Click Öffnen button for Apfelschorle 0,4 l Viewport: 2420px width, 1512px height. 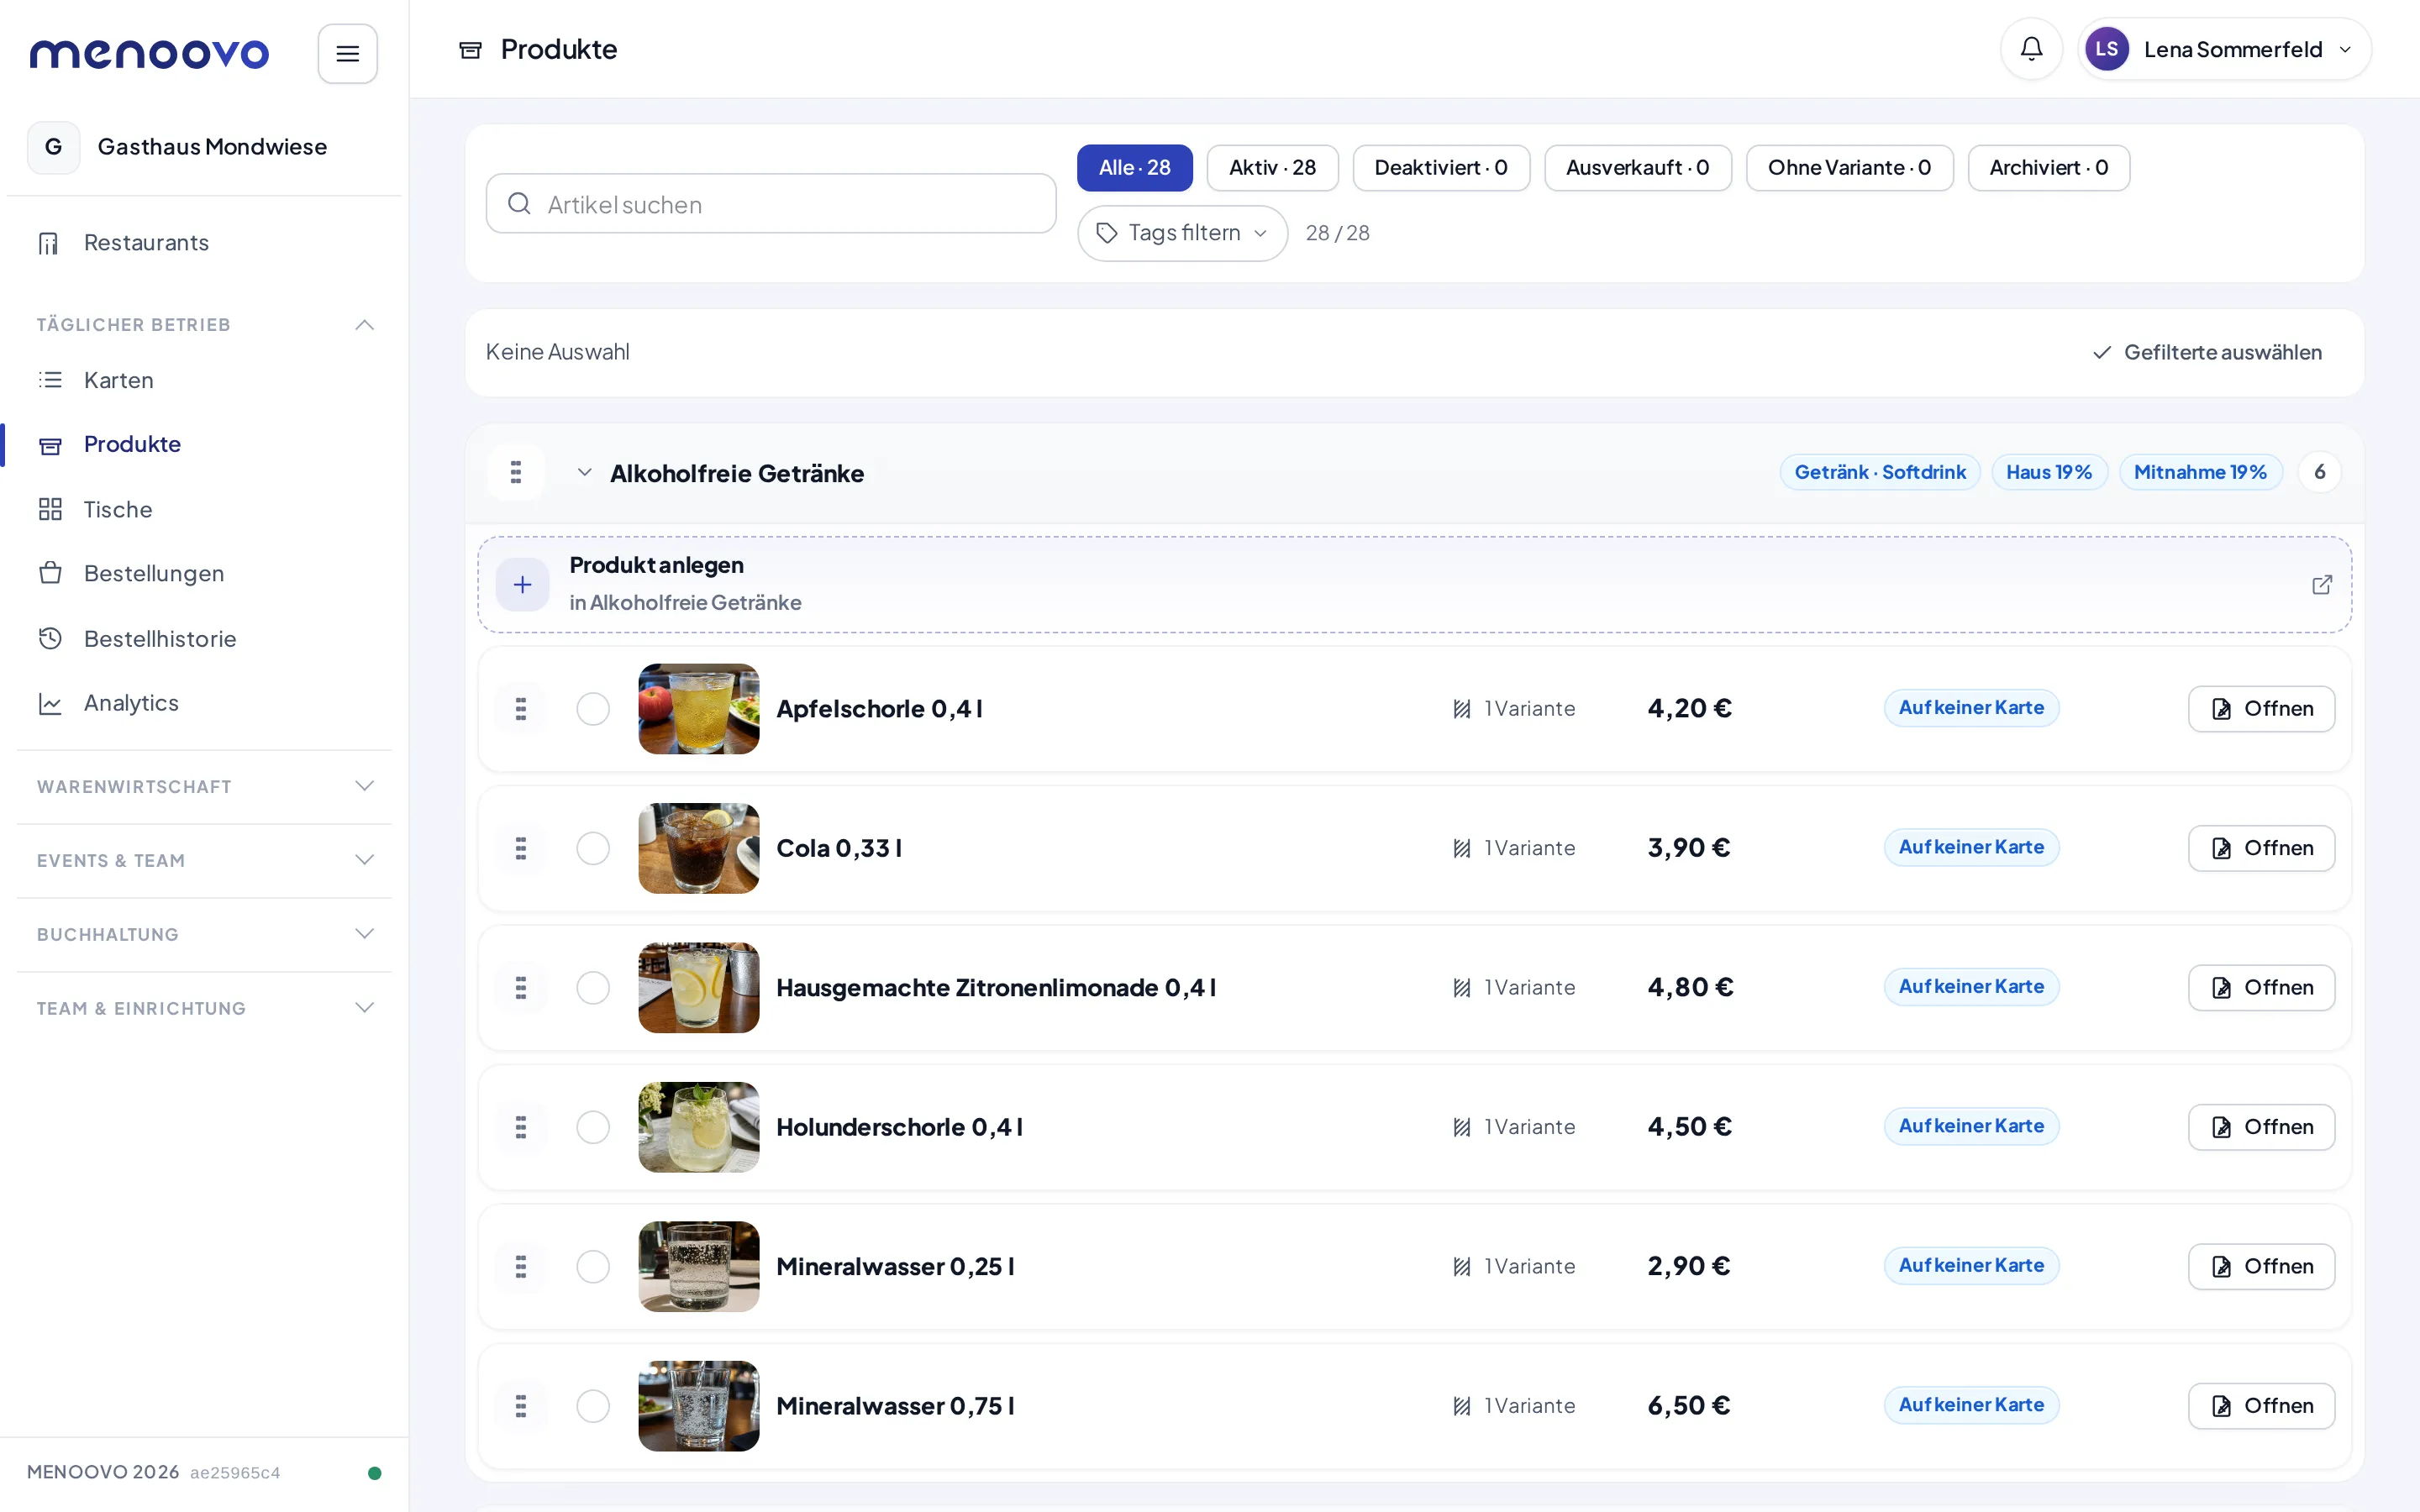[2261, 709]
